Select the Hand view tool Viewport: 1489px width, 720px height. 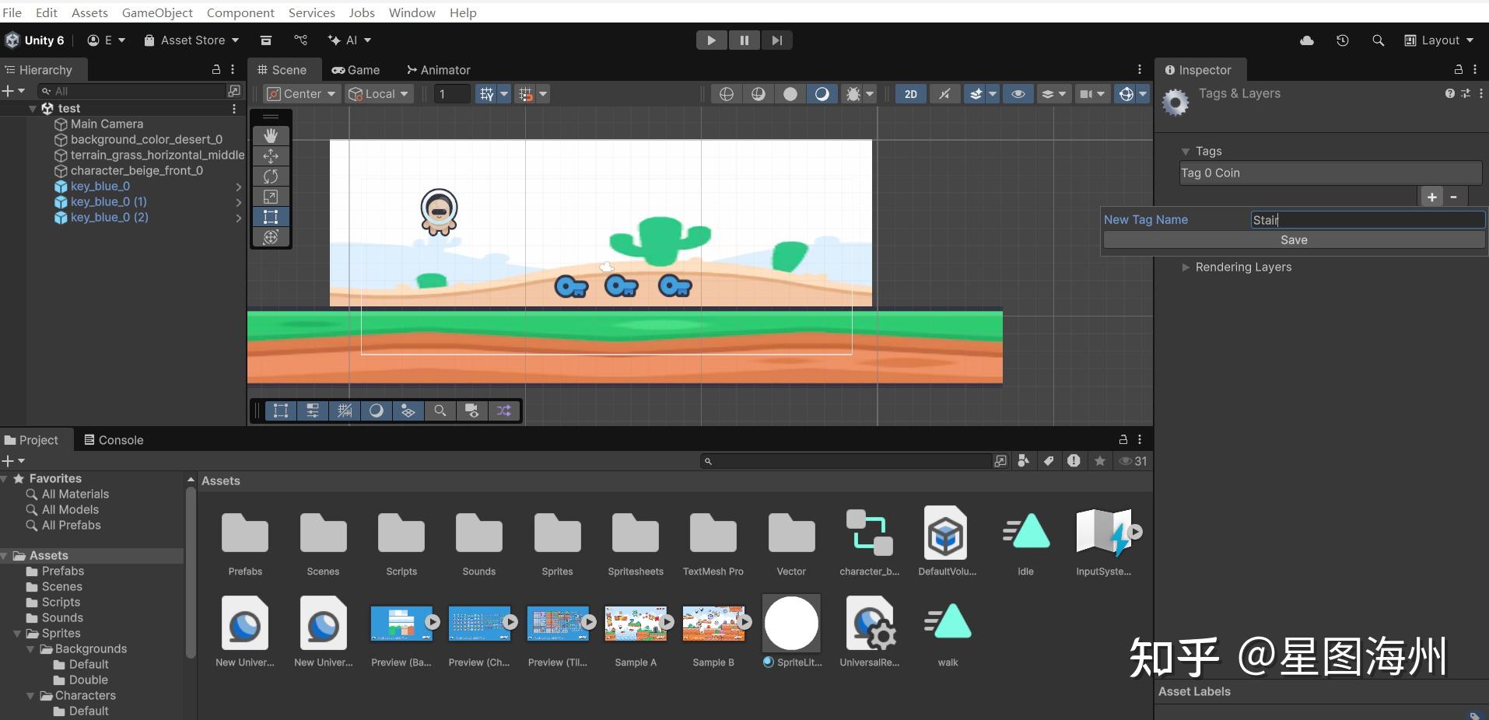pyautogui.click(x=271, y=135)
